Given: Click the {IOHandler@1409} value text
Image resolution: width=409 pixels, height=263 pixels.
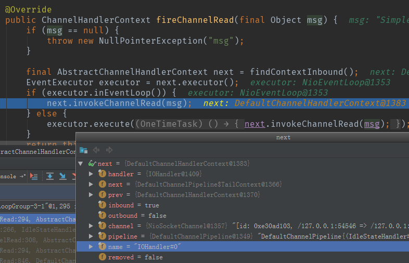Looking at the screenshot, I should tap(173, 174).
